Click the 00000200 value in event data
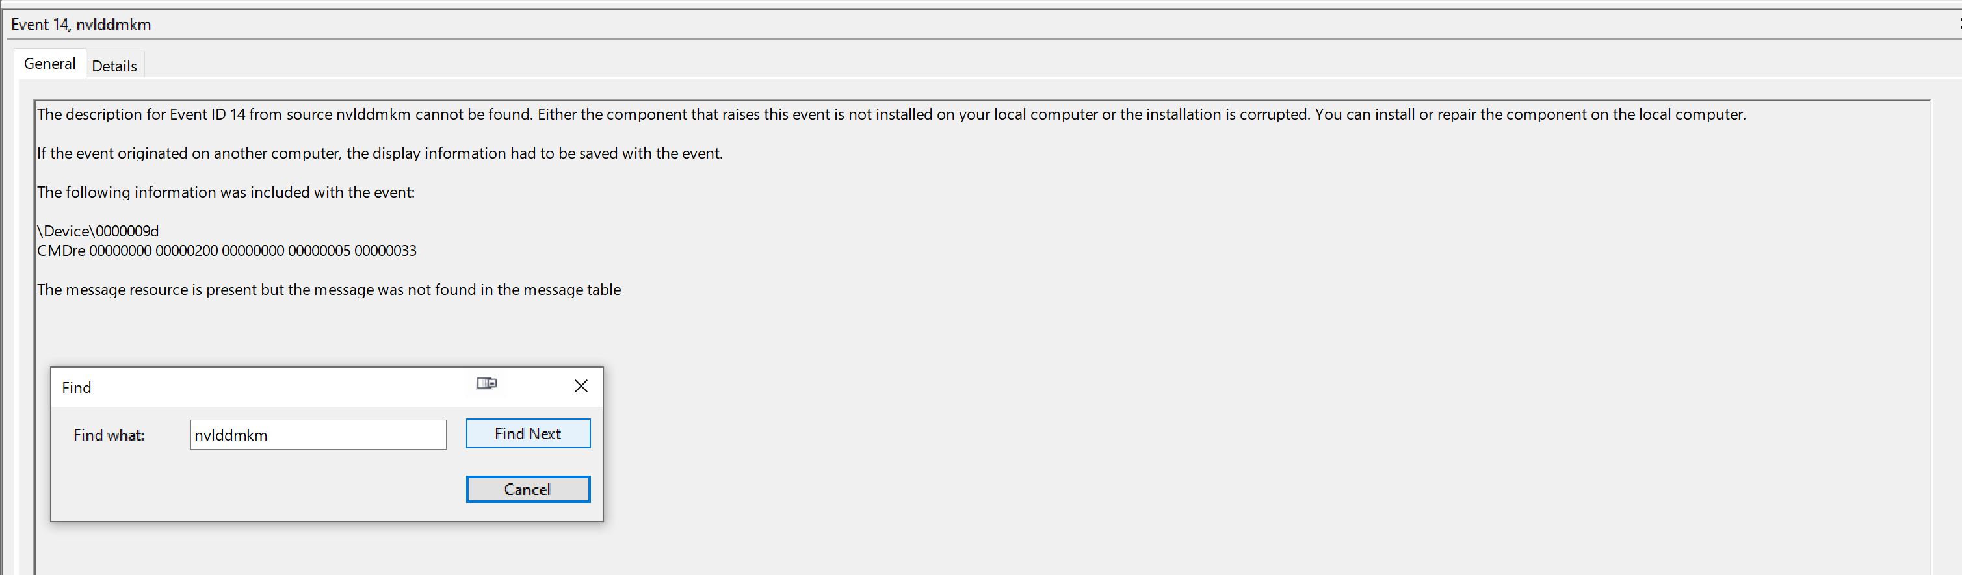 [187, 251]
